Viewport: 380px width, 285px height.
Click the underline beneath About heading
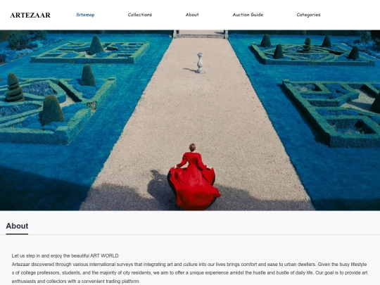[x=17, y=234]
